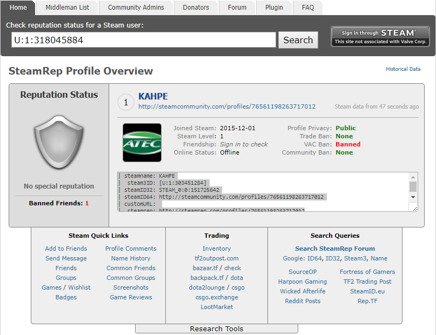Open Harpoon Gaming link
Viewport: 436px width, 335px height.
(x=303, y=282)
